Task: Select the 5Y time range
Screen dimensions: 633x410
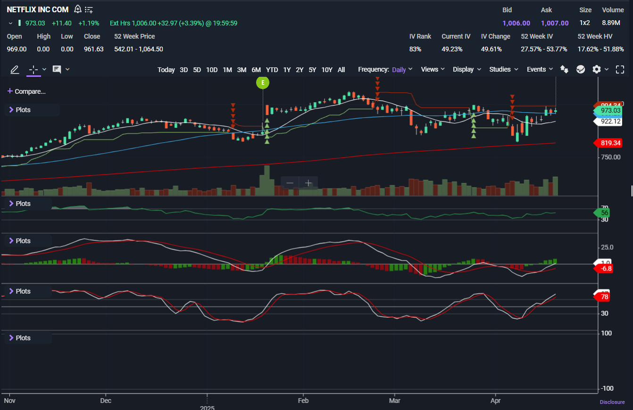Action: pyautogui.click(x=312, y=70)
